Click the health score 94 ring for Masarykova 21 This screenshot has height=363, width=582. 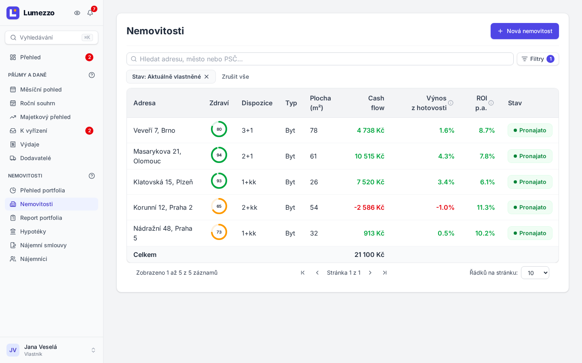tap(219, 155)
